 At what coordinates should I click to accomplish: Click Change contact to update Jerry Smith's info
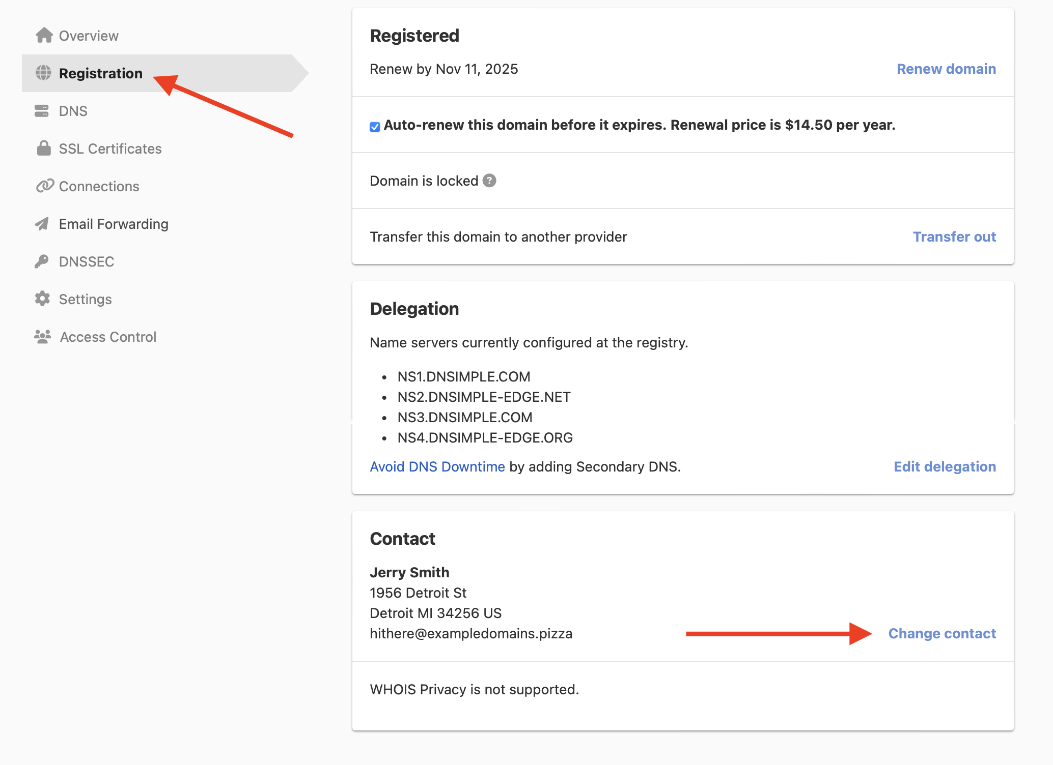[942, 634]
